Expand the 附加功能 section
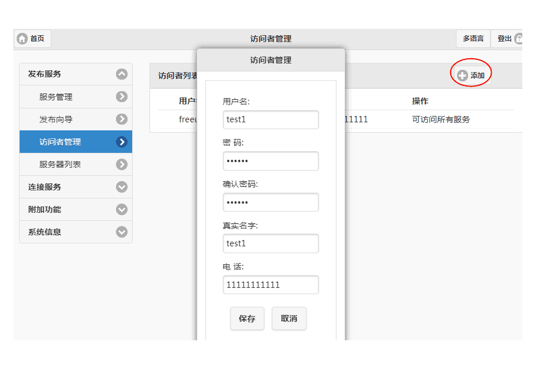This screenshot has height=368, width=535. (x=121, y=209)
